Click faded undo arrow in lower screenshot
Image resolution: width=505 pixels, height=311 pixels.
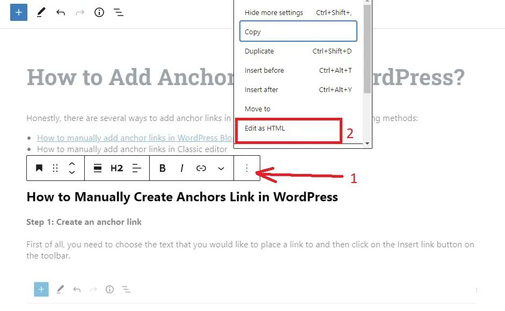(x=77, y=290)
